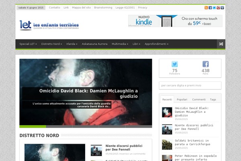Expand the Multimedia menu
This screenshot has height=161, width=241.
point(120,44)
